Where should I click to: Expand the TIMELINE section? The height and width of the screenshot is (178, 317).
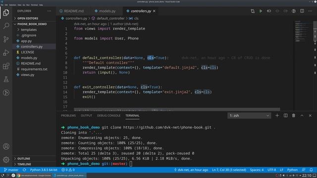24,164
